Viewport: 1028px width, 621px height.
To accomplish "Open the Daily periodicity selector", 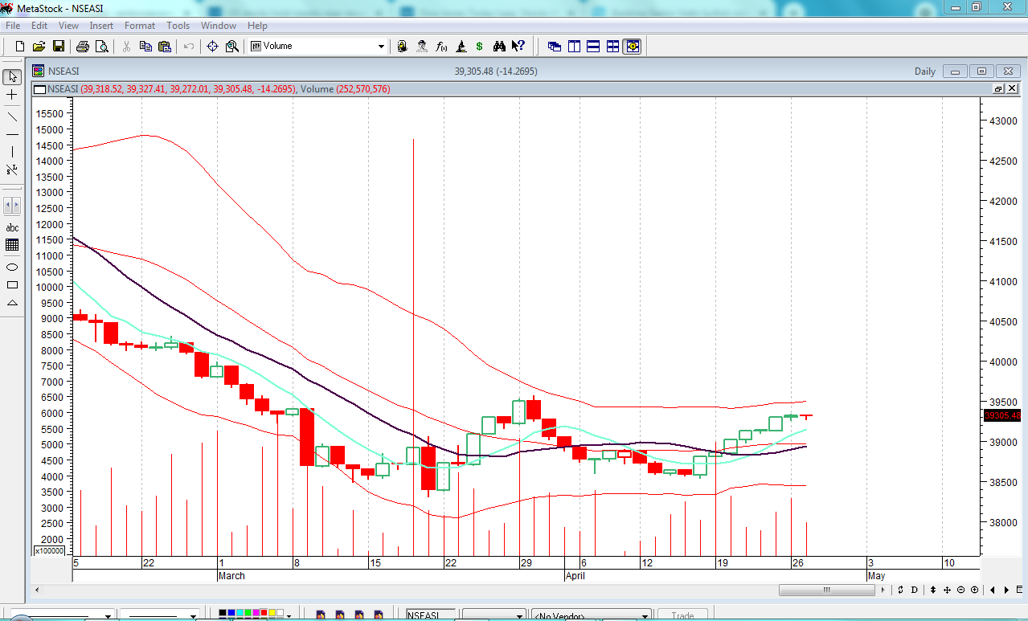I will (x=924, y=71).
